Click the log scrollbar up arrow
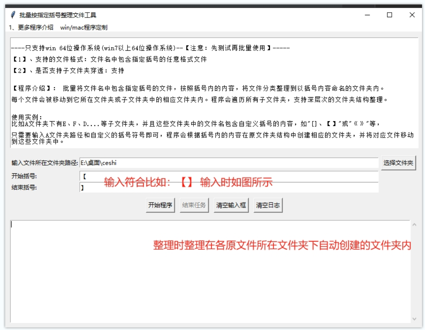This screenshot has width=425, height=330. tap(414, 224)
